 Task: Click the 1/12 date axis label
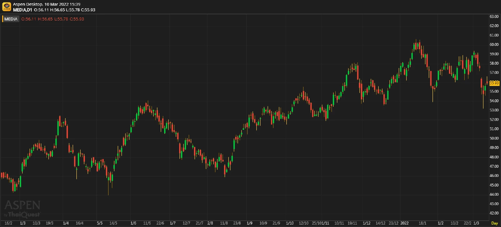coord(367,223)
